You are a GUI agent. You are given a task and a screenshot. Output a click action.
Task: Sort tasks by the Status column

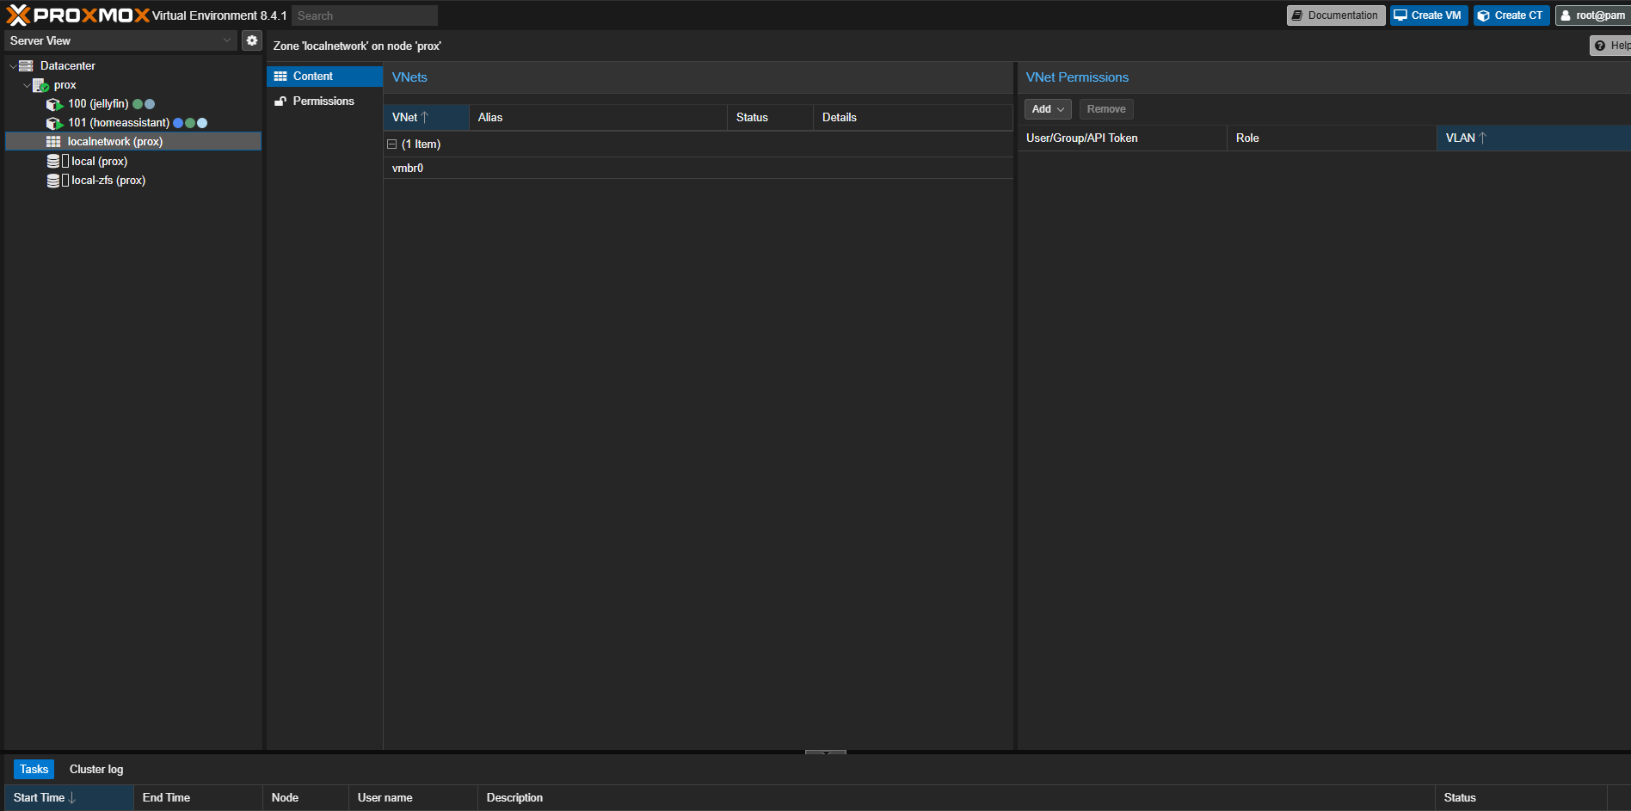(x=1521, y=798)
